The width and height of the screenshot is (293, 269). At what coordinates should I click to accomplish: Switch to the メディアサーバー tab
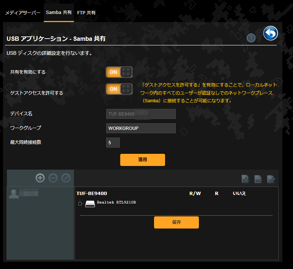[x=22, y=13]
